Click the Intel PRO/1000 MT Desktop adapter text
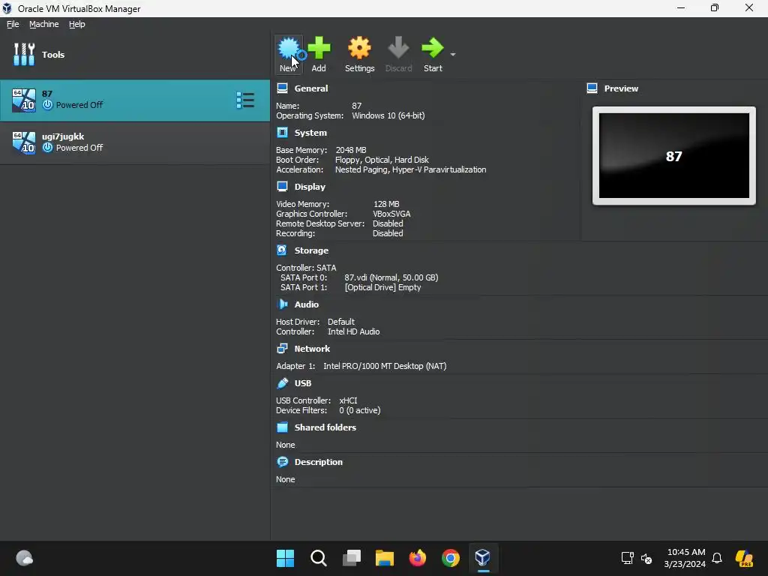Screen dimensions: 768x576 tap(385, 366)
